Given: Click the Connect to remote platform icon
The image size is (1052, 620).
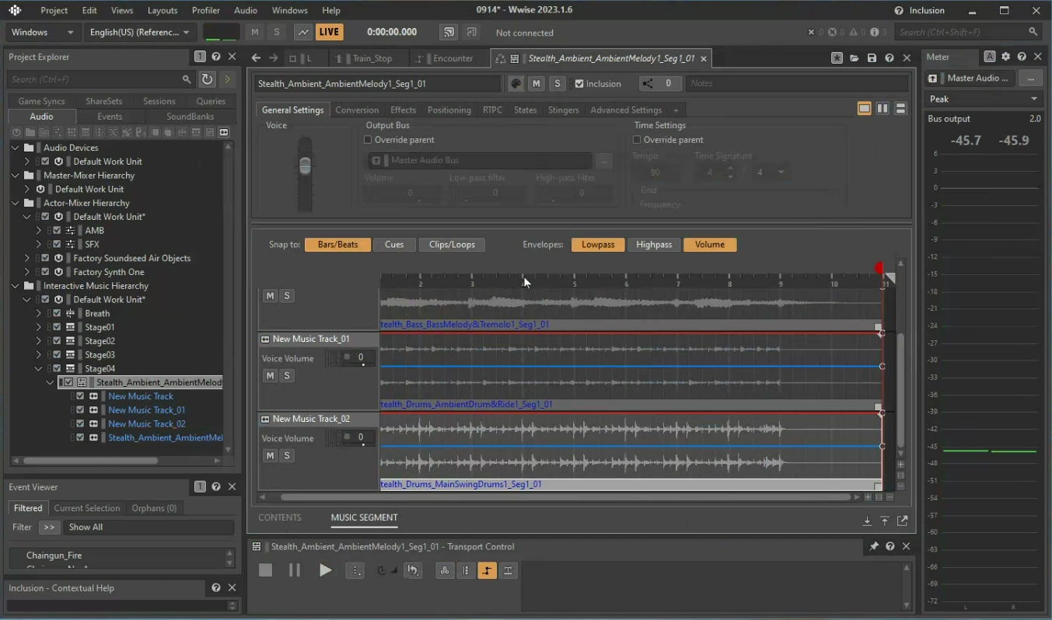Looking at the screenshot, I should [x=448, y=32].
